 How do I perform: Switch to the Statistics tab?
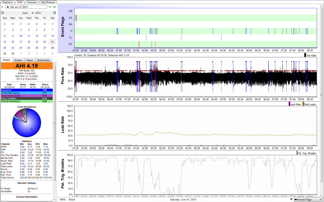[x=8, y=2]
